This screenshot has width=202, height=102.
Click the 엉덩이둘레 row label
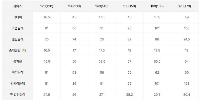(x=18, y=83)
